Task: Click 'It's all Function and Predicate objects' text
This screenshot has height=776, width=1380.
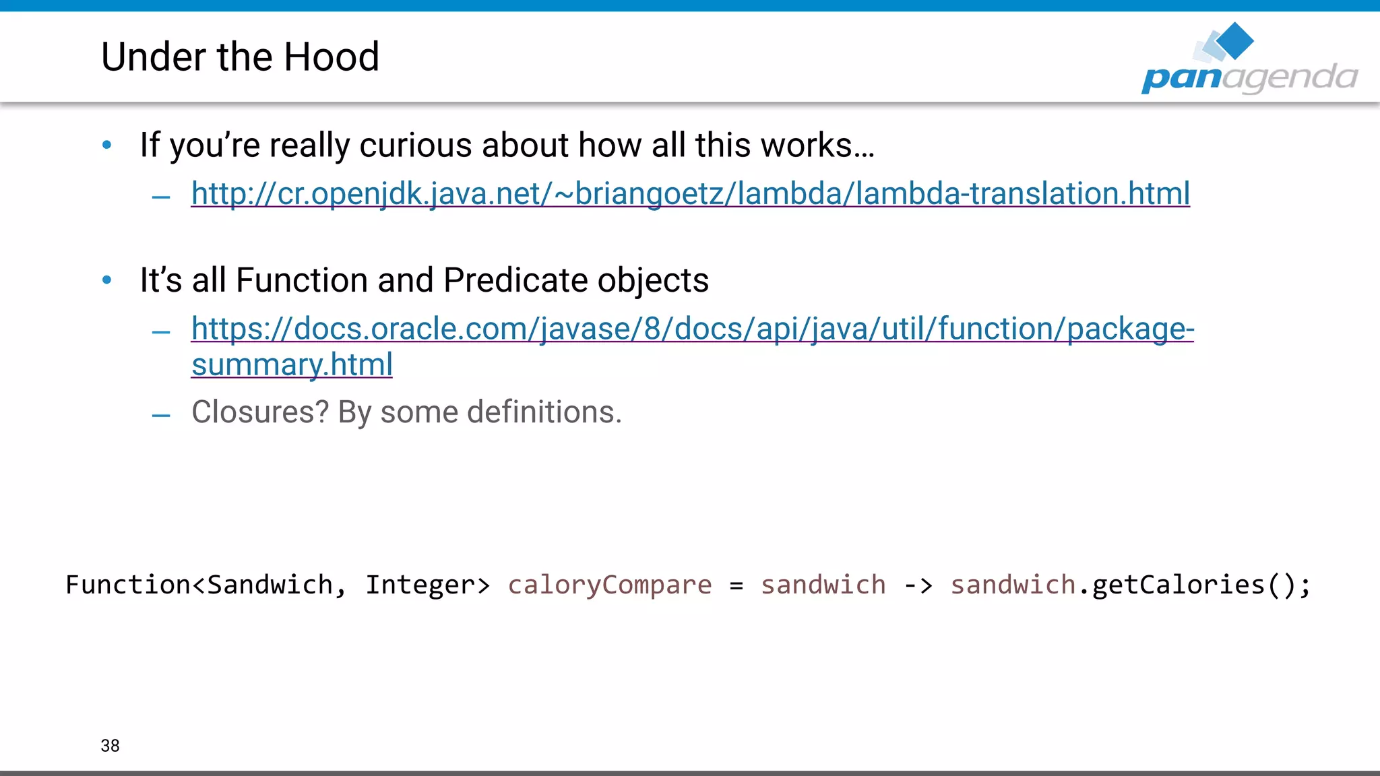Action: (424, 280)
